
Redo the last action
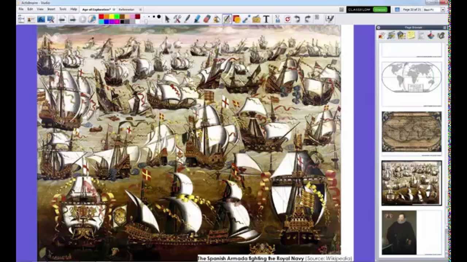tap(307, 19)
